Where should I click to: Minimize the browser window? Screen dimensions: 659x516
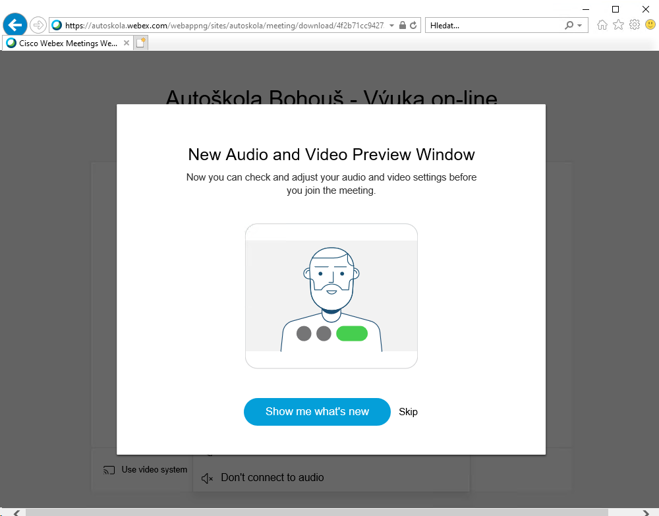[x=586, y=9]
